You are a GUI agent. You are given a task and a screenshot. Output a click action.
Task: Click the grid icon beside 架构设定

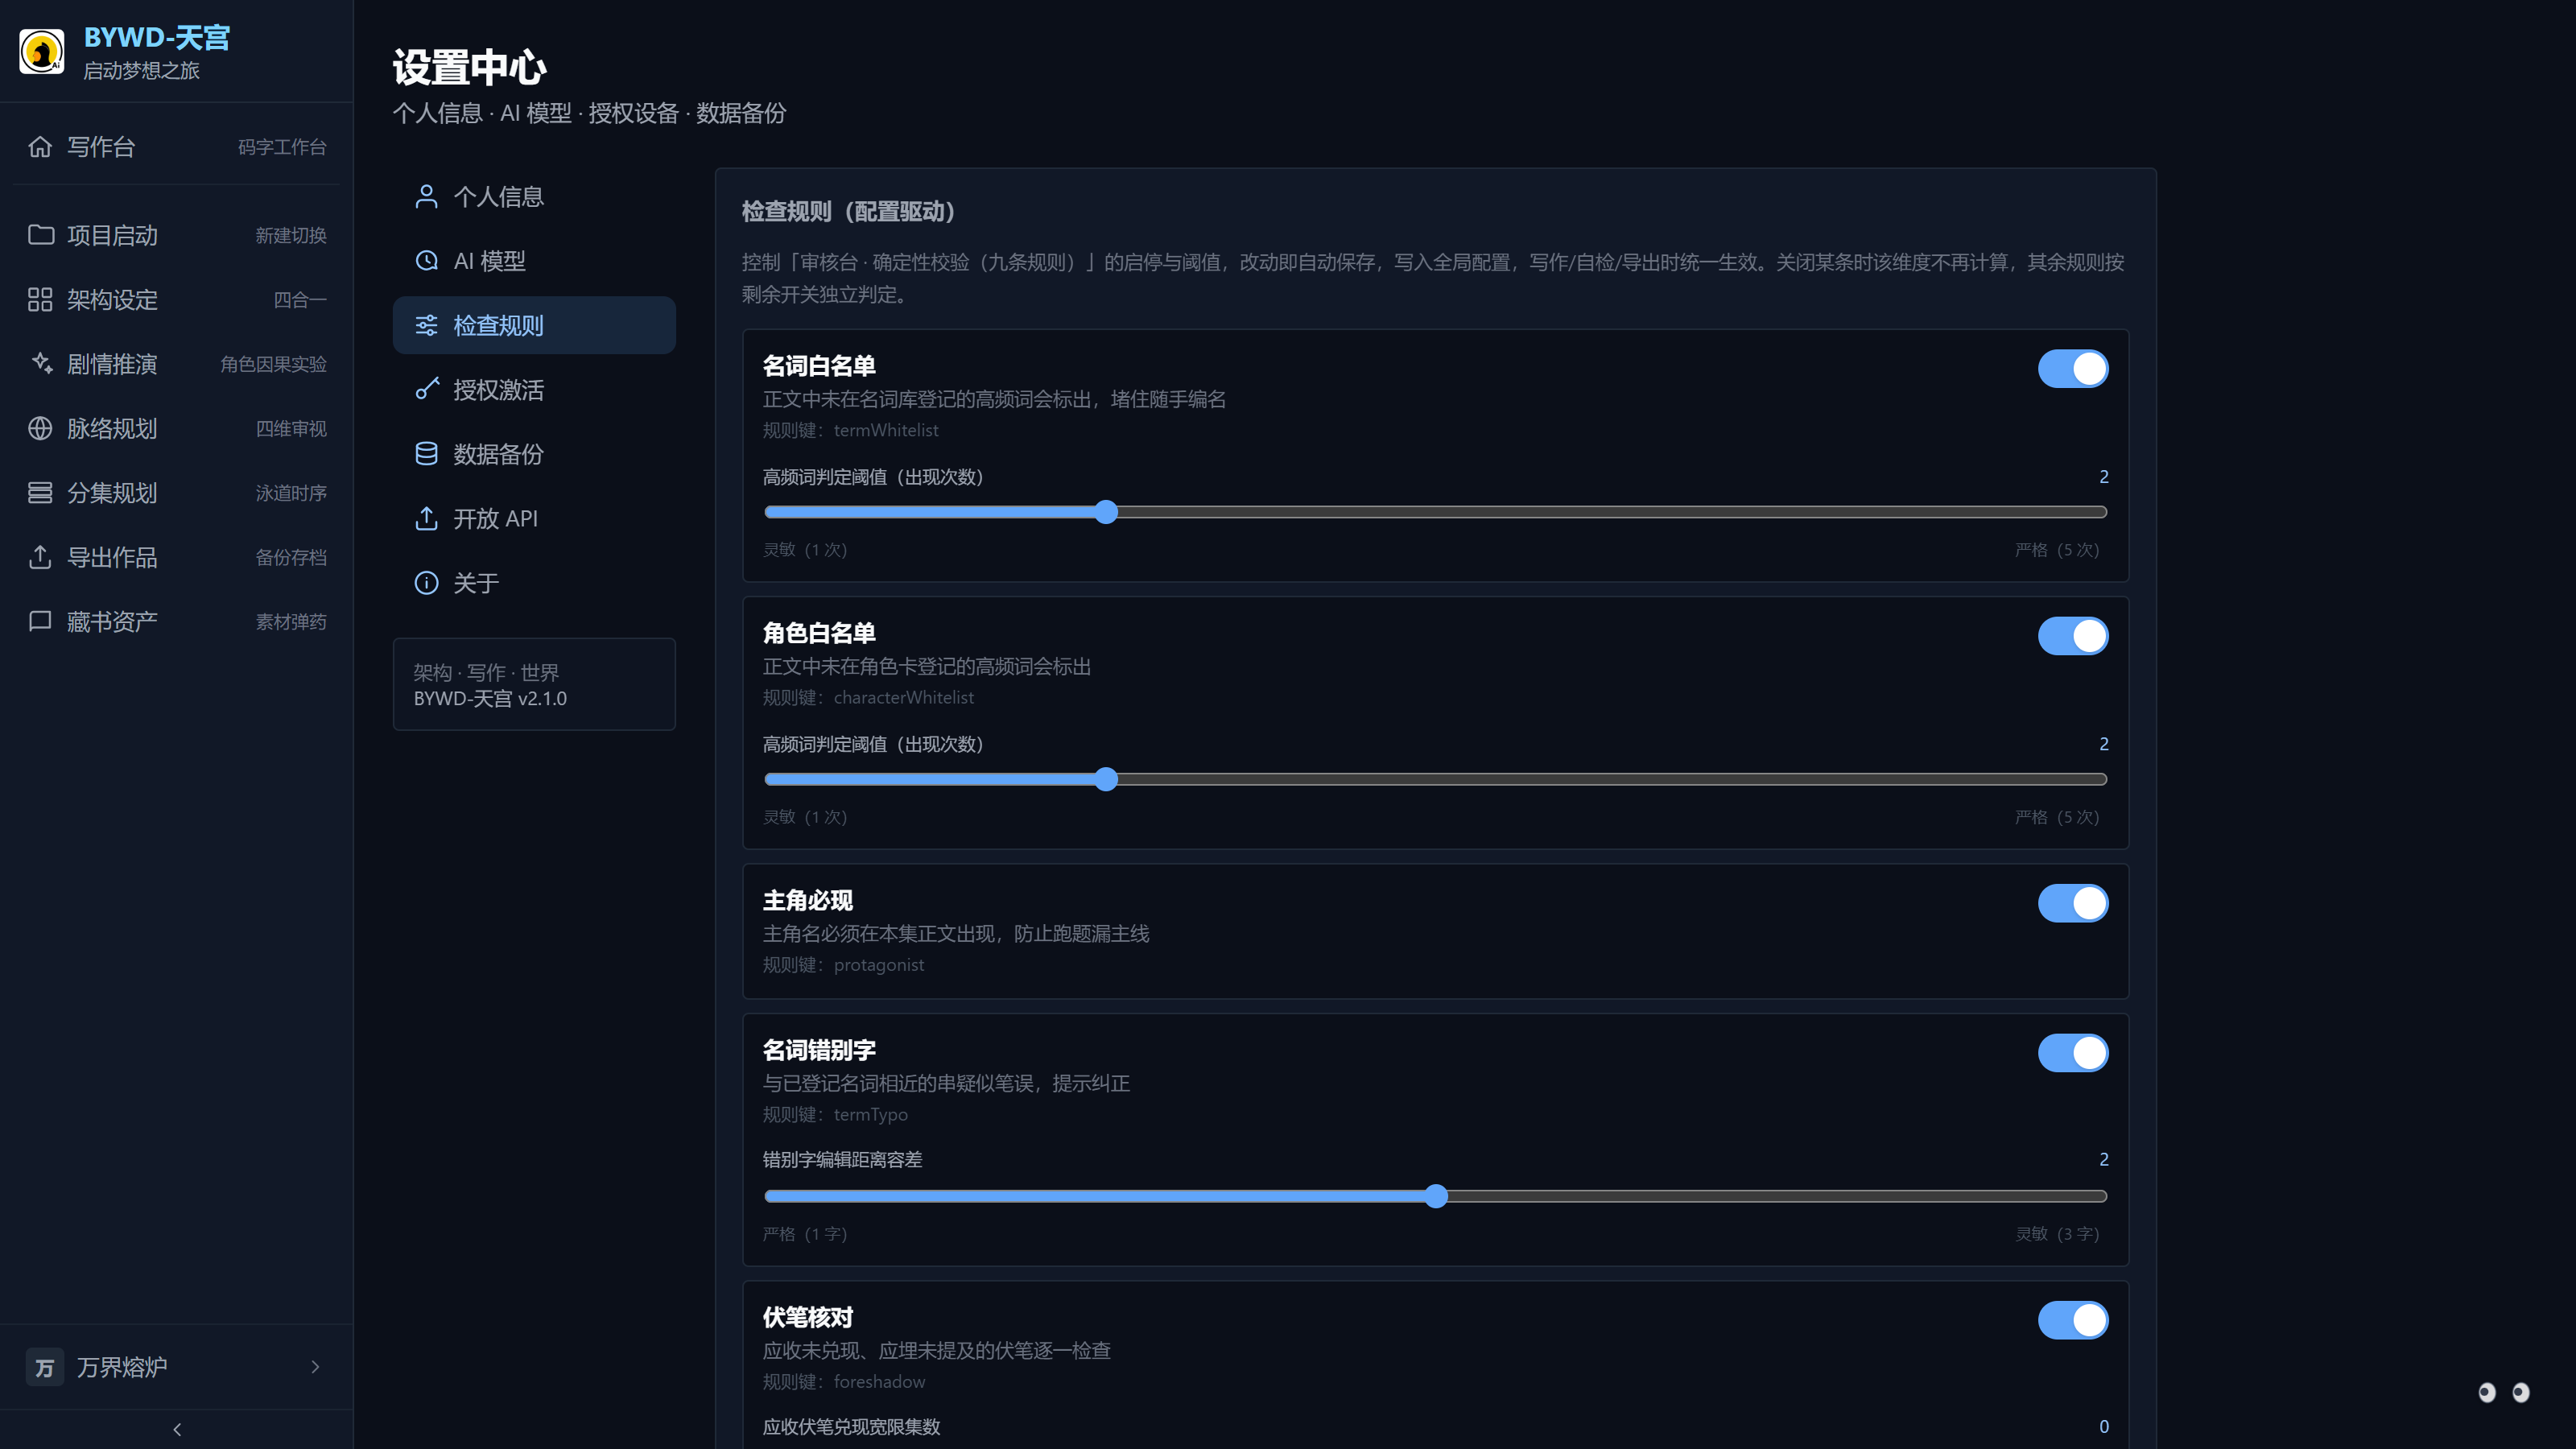click(x=40, y=300)
